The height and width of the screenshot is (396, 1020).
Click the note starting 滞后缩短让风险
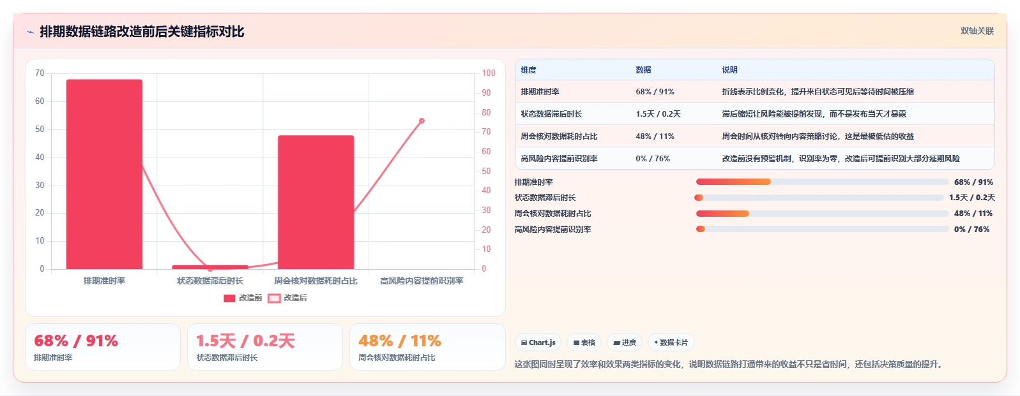pos(814,114)
